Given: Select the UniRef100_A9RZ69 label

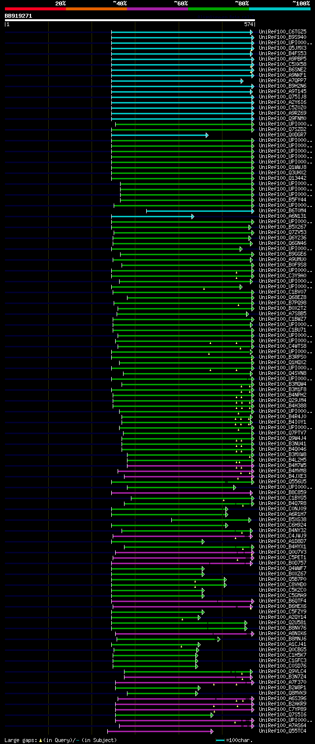Looking at the screenshot, I should [x=283, y=113].
